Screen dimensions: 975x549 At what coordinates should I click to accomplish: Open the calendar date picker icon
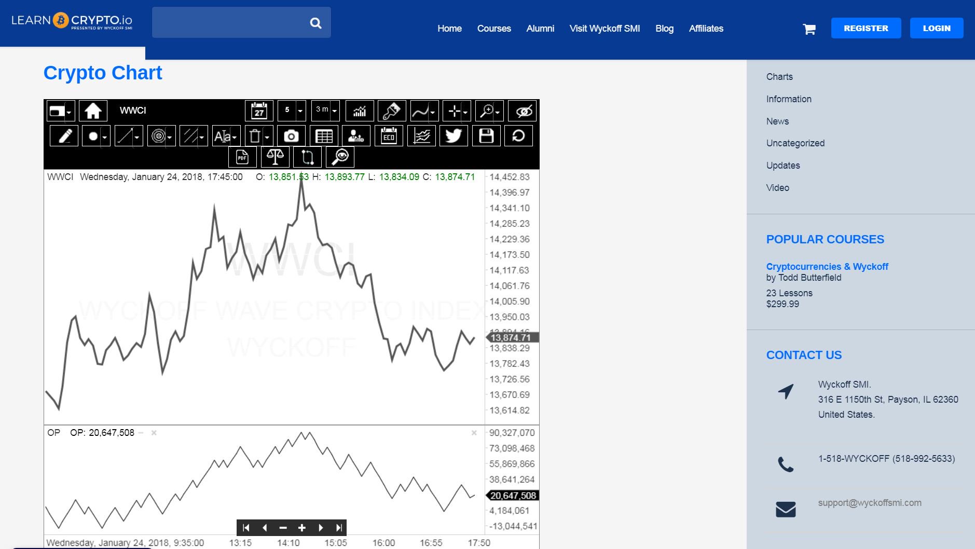point(259,111)
